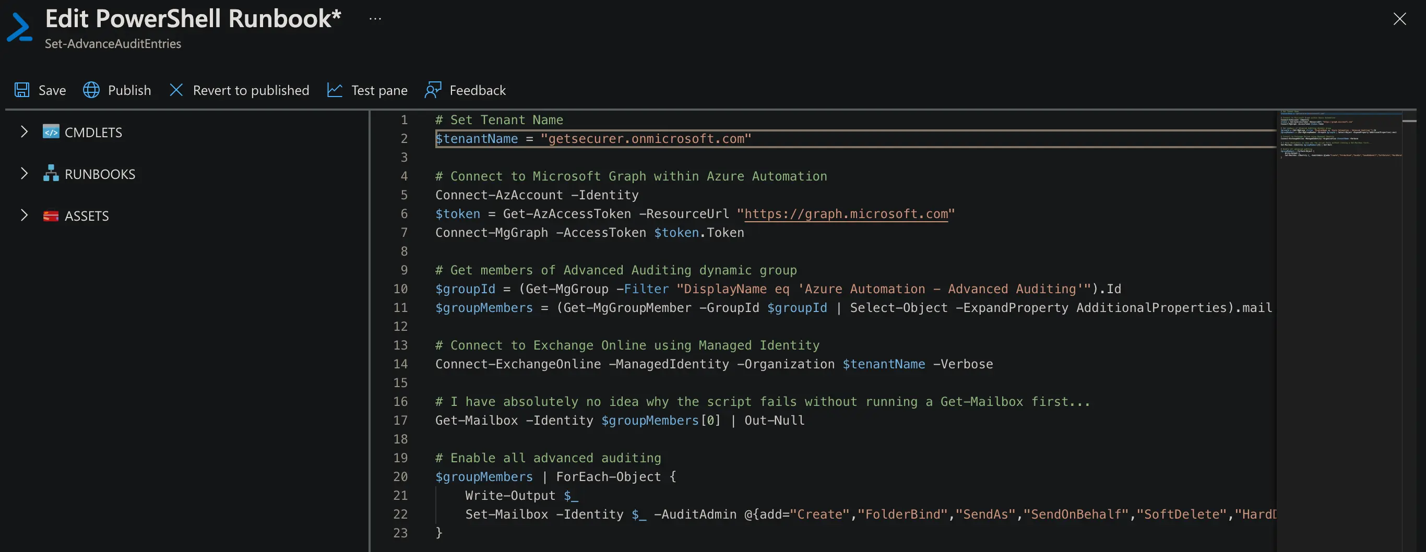The height and width of the screenshot is (552, 1426).
Task: Close the Edit PowerShell Runbook pane
Action: pos(1399,19)
